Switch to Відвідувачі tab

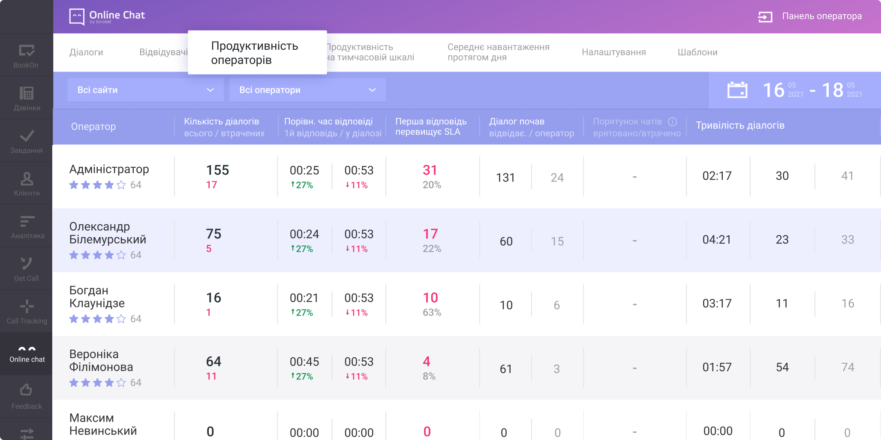[x=163, y=52]
